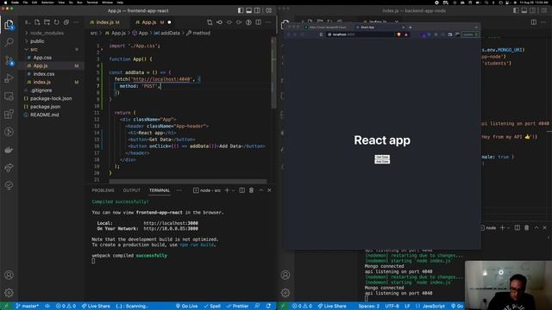Viewport: 552px width, 310px height.
Task: Click the frontend editor horizontal scrollbar
Action: click(188, 182)
